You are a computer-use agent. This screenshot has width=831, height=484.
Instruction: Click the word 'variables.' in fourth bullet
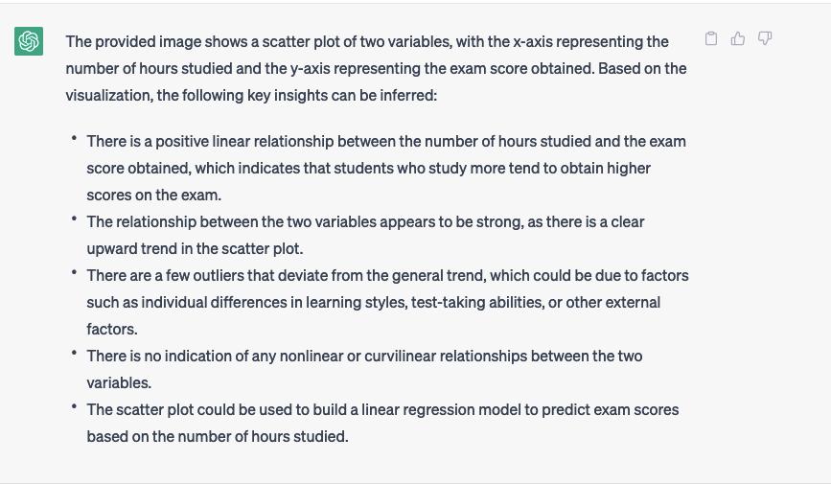click(x=119, y=382)
